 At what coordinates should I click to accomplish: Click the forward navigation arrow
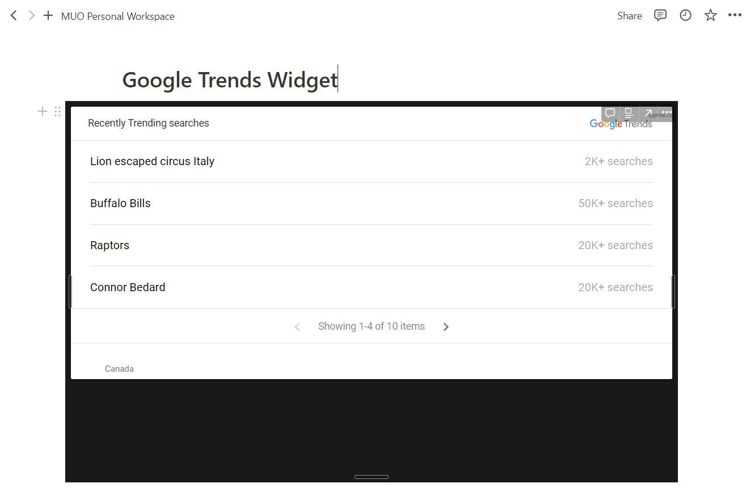[x=31, y=15]
